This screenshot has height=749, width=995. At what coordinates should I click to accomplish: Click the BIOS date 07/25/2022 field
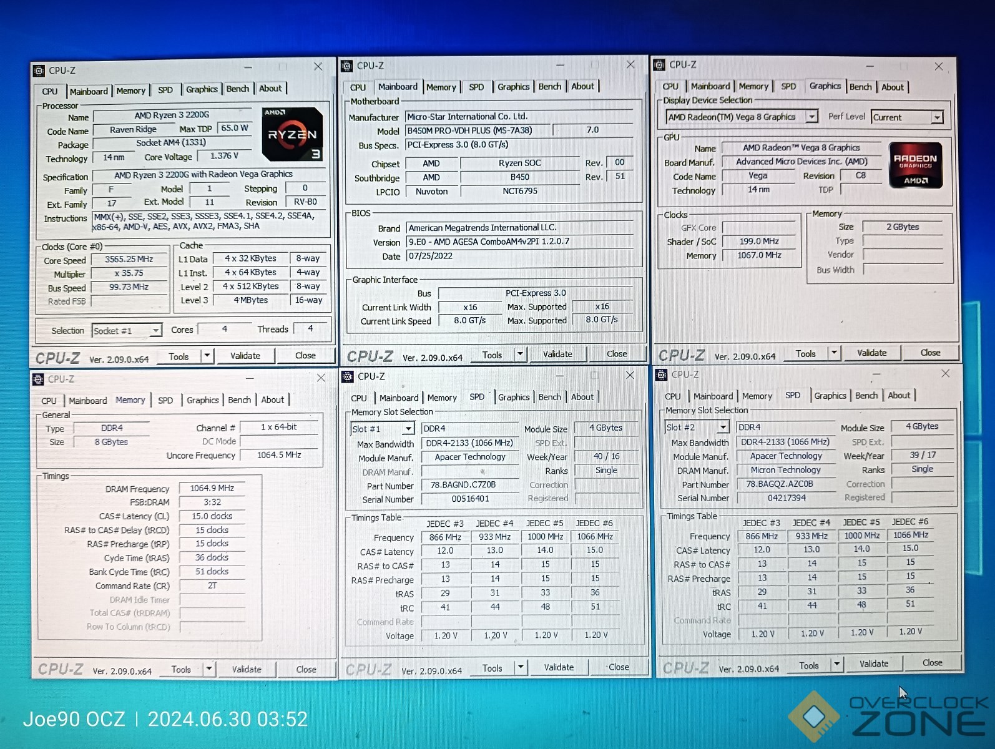(519, 256)
